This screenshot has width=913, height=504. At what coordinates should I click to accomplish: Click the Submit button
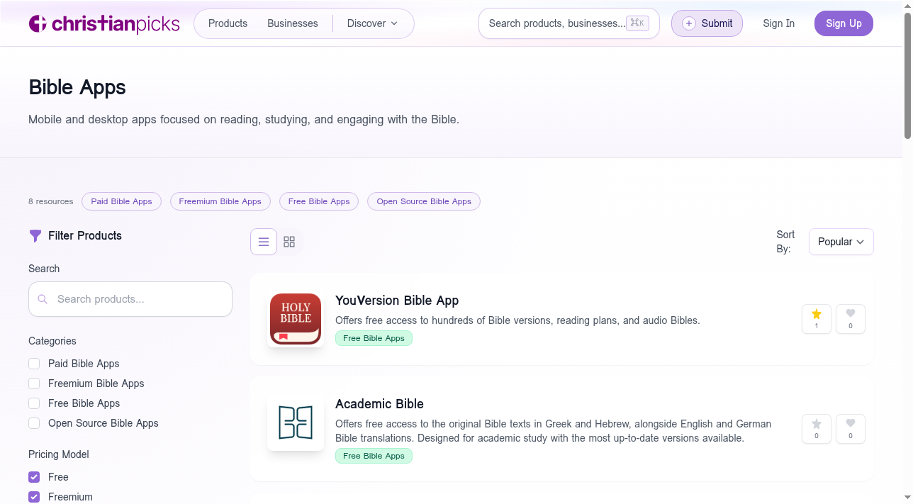(x=707, y=23)
